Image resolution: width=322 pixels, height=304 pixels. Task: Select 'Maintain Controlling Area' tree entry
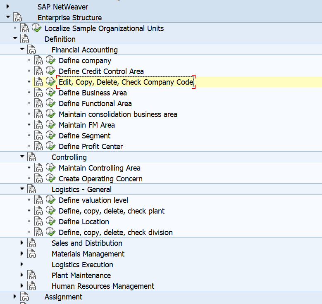point(99,168)
